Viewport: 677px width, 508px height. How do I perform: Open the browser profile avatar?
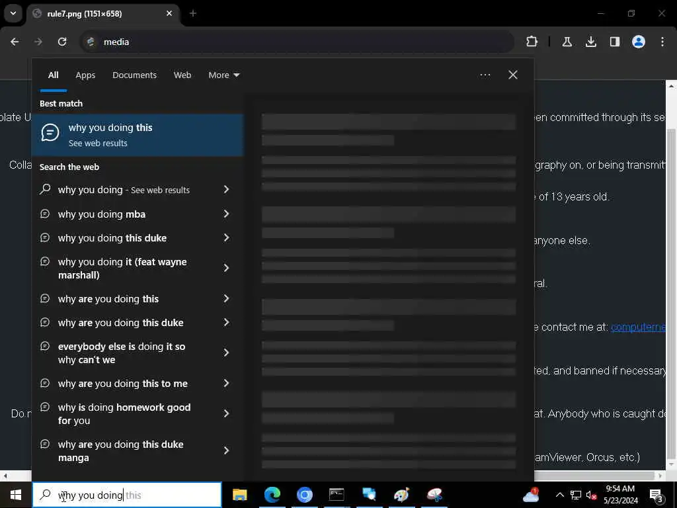point(639,42)
